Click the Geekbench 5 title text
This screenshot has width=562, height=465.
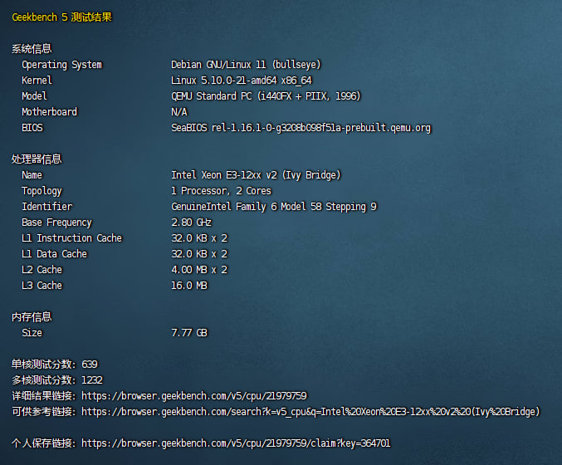[61, 17]
